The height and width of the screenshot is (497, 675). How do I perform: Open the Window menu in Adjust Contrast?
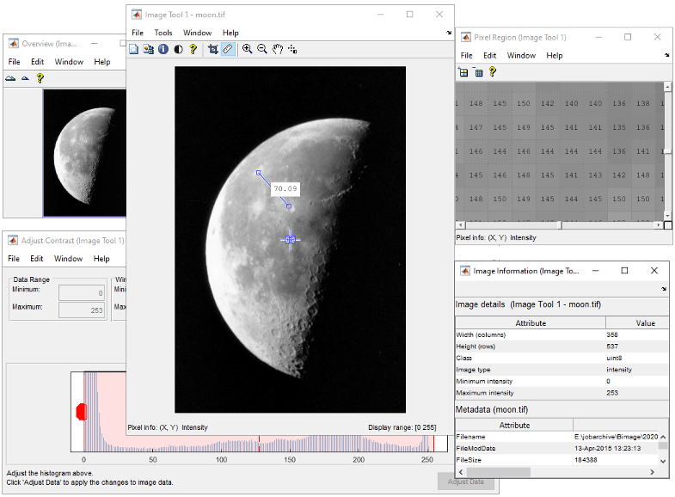click(x=69, y=258)
